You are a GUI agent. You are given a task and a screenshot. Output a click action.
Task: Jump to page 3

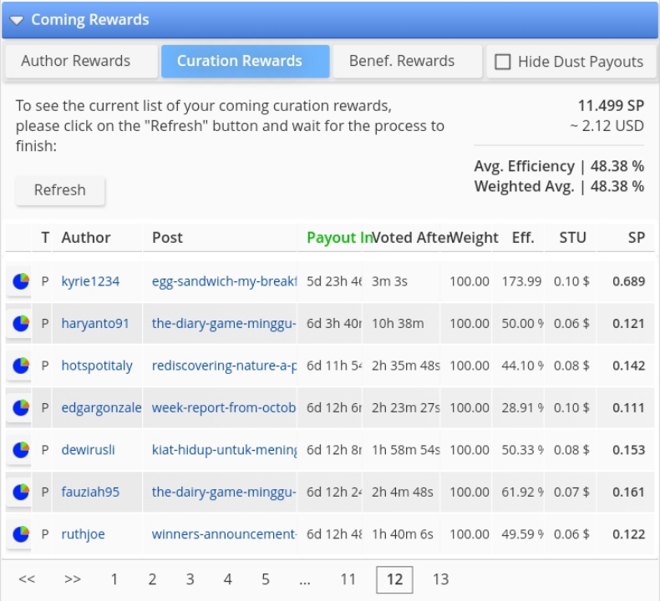190,579
